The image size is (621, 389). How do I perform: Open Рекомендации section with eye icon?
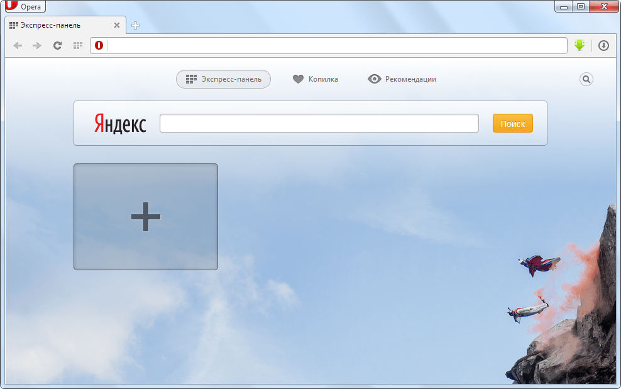[402, 79]
